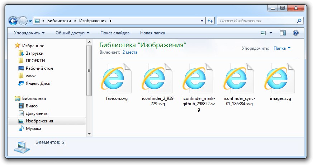This screenshot has height=165, width=313.
Task: Maximize the Explorer window
Action: pyautogui.click(x=283, y=8)
